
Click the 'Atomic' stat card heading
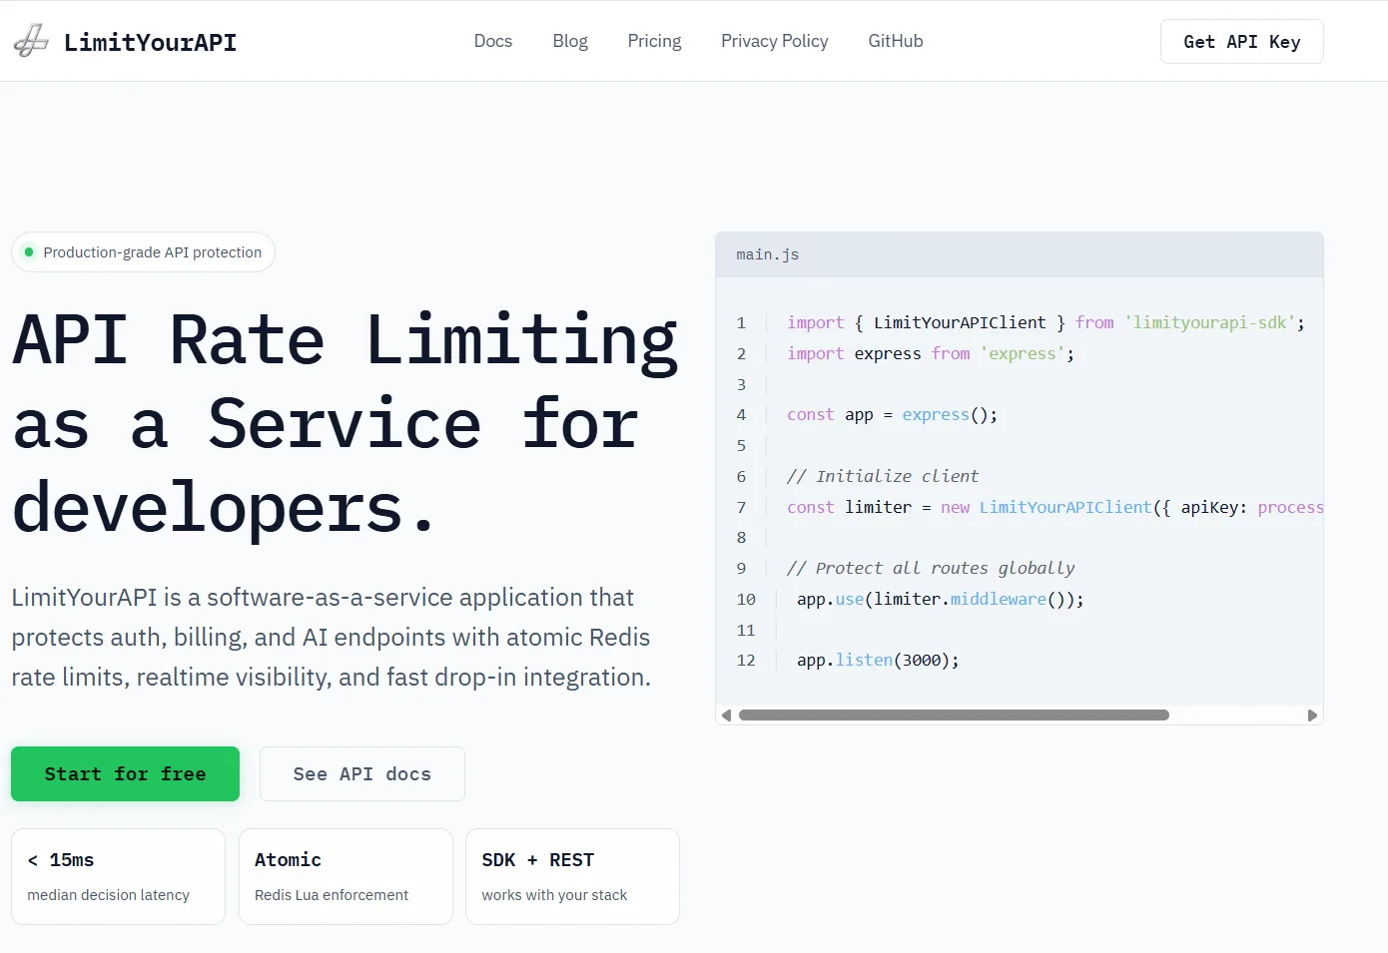point(288,859)
